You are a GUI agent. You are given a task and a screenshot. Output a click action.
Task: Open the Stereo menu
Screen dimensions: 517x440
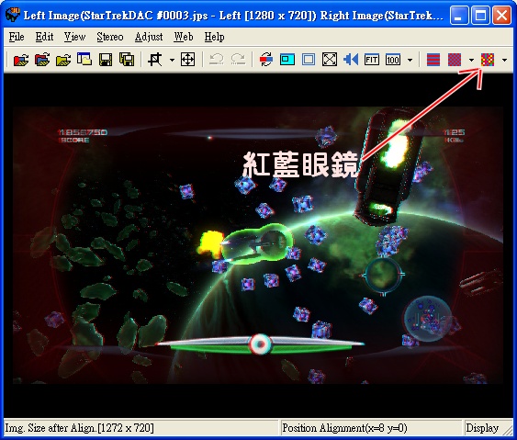(x=110, y=37)
